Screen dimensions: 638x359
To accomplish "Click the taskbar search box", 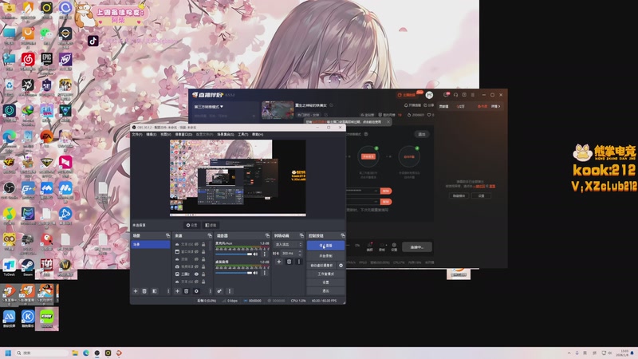I will coord(42,353).
